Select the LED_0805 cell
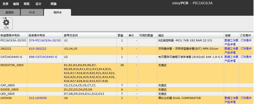Screen dimensions: 254x104 click(13, 94)
